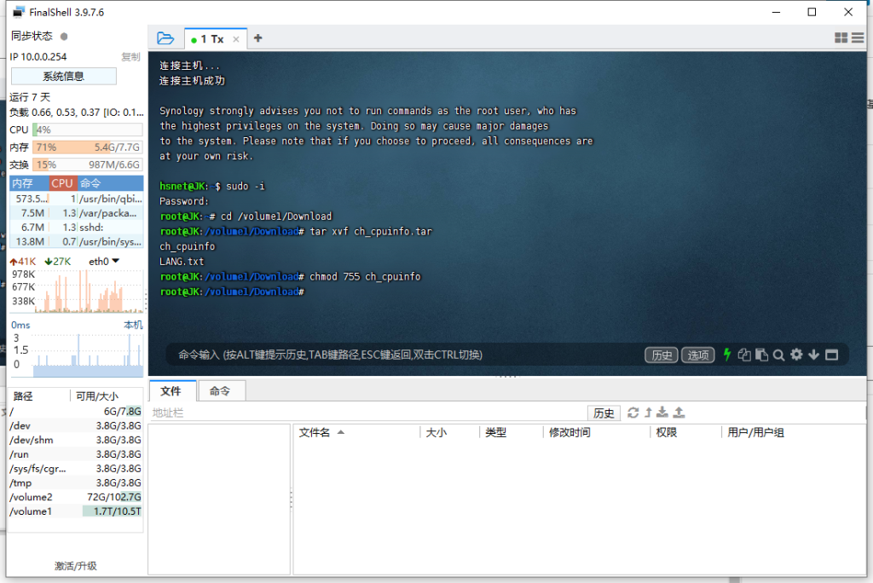Switch to grid layout view icon
The image size is (873, 583).
click(x=841, y=38)
